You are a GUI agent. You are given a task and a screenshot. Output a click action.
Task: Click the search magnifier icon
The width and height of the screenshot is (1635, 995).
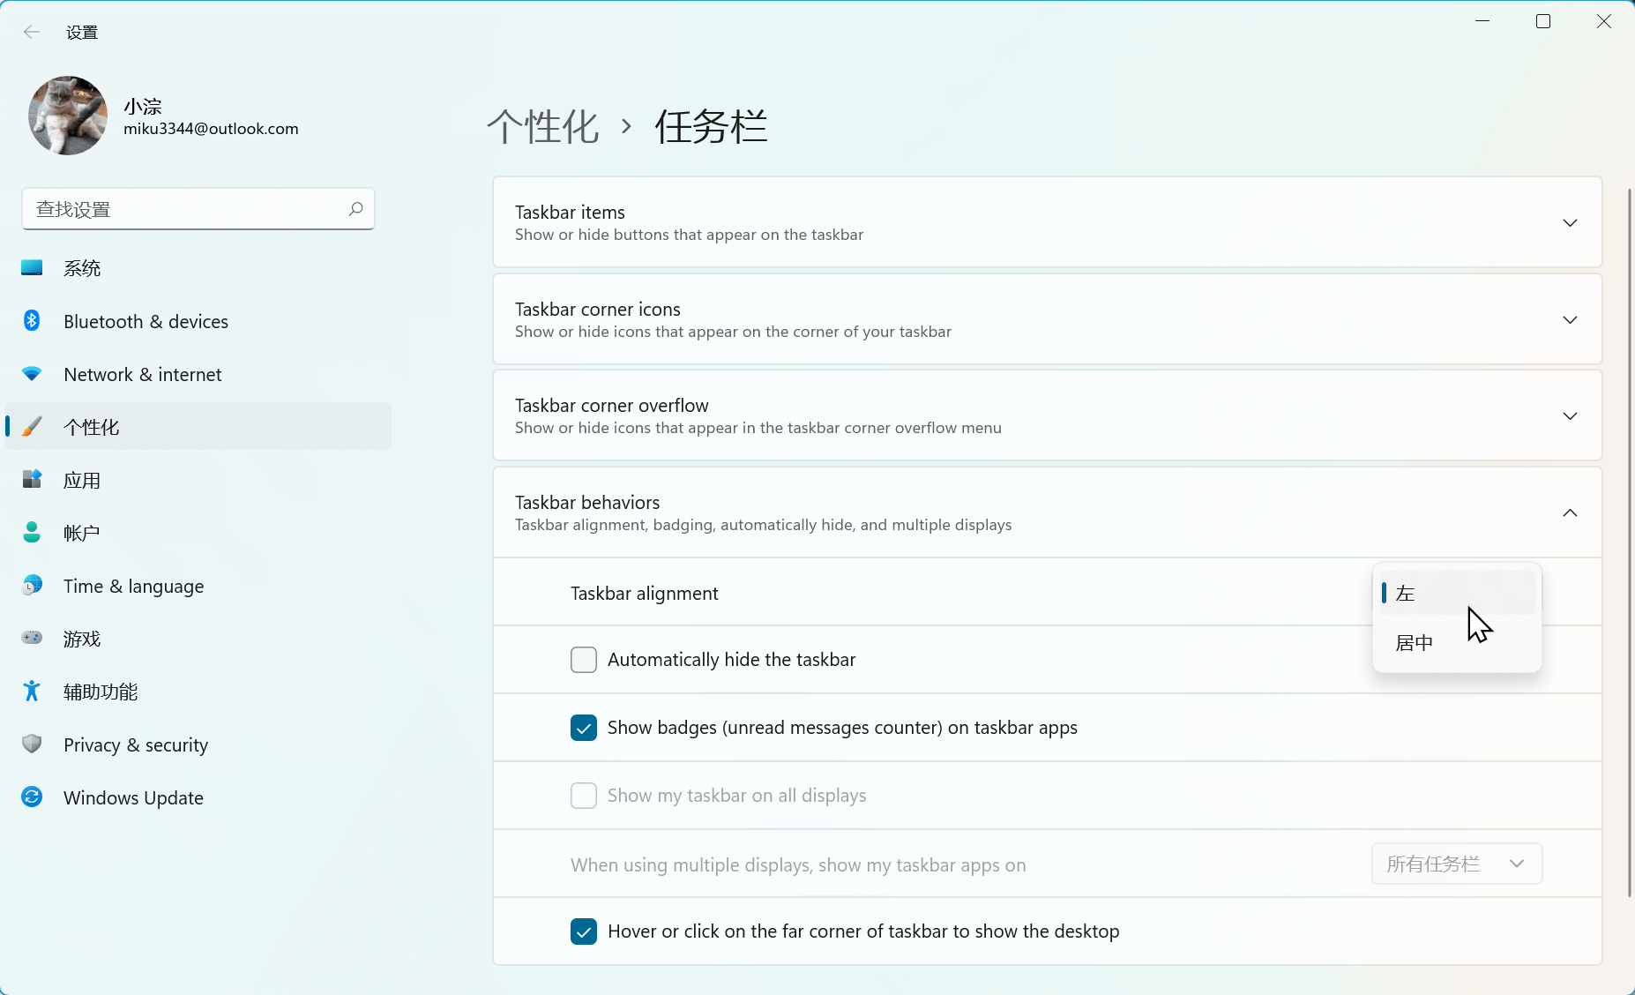[x=355, y=209]
